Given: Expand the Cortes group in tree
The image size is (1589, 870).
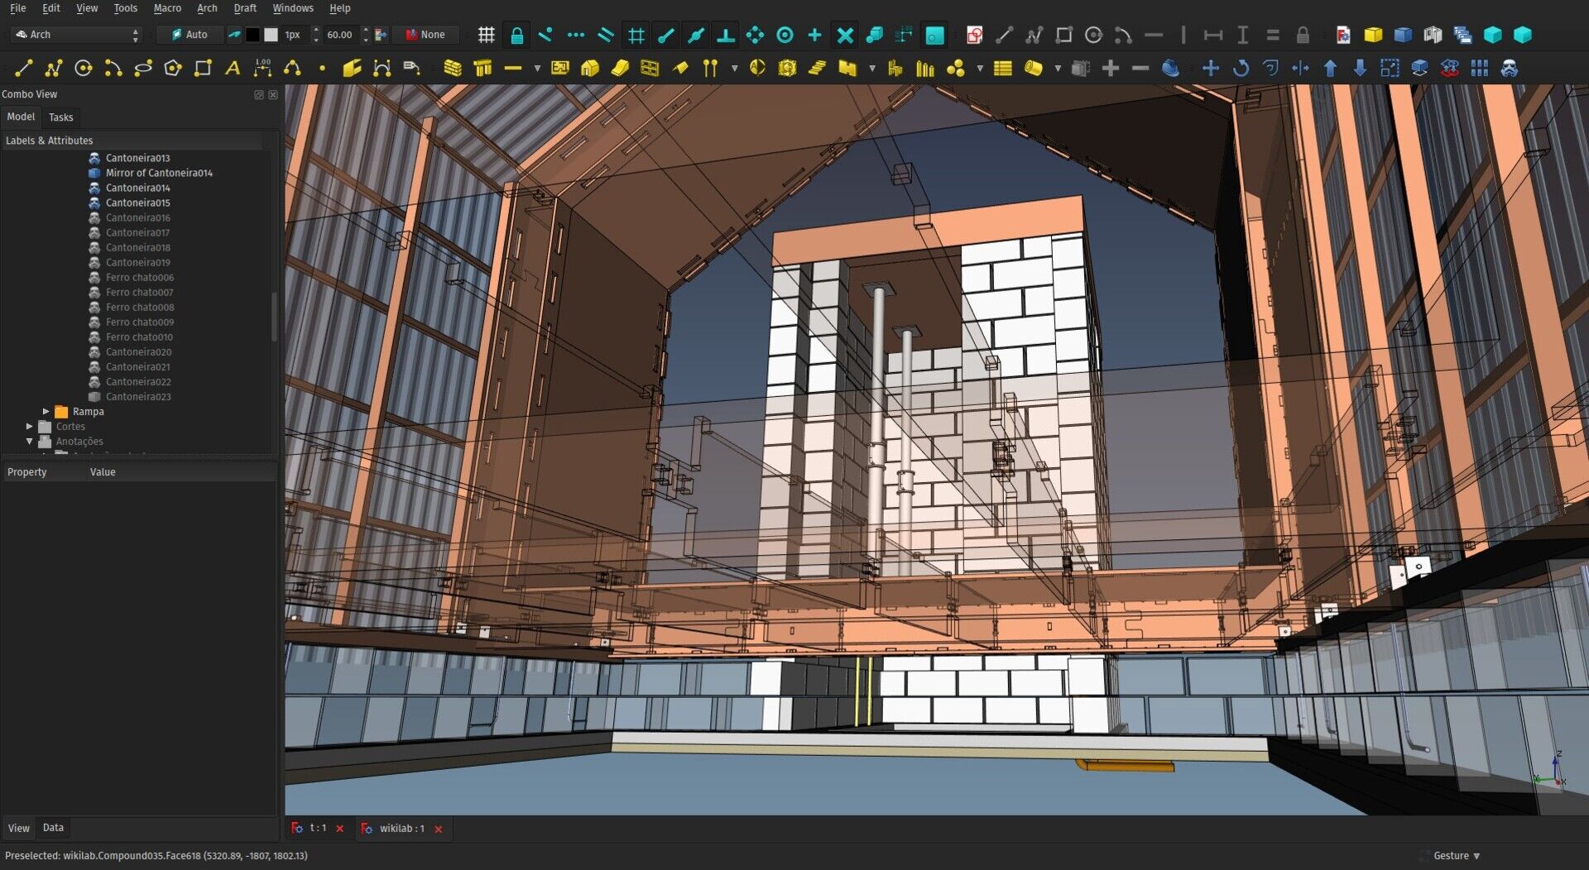Looking at the screenshot, I should 30,426.
